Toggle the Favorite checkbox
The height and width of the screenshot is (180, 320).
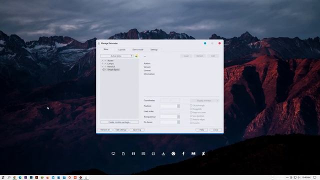[191, 123]
